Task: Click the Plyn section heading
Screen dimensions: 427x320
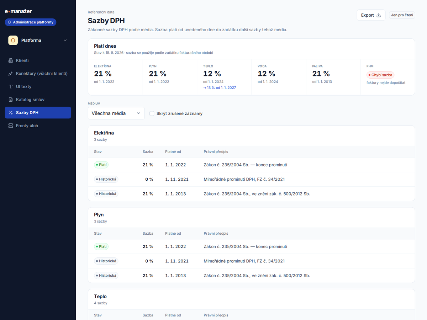Action: pyautogui.click(x=99, y=215)
